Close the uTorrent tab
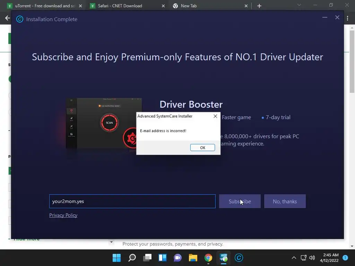This screenshot has width=355, height=266. pyautogui.click(x=80, y=6)
